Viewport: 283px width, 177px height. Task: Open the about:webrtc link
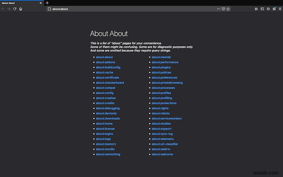[x=161, y=149]
